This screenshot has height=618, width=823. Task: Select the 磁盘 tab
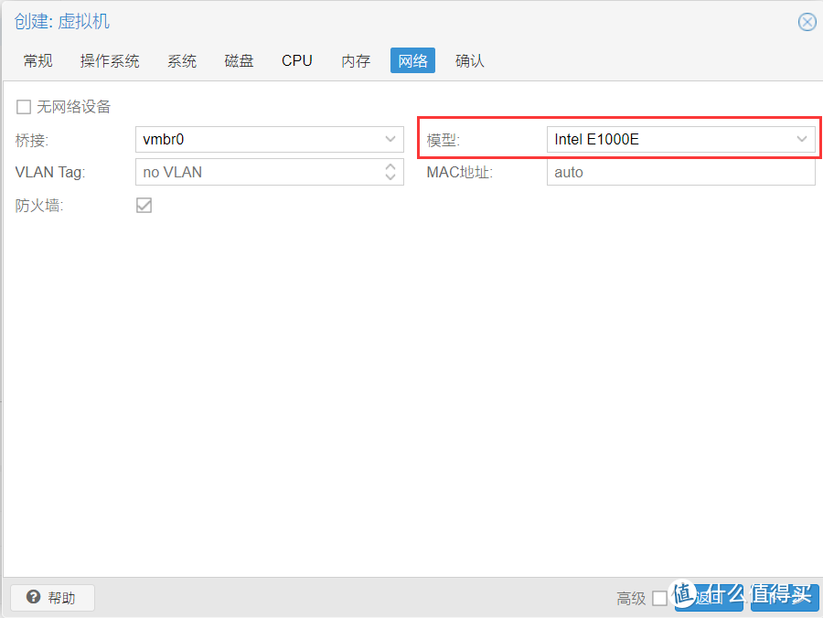(x=240, y=61)
